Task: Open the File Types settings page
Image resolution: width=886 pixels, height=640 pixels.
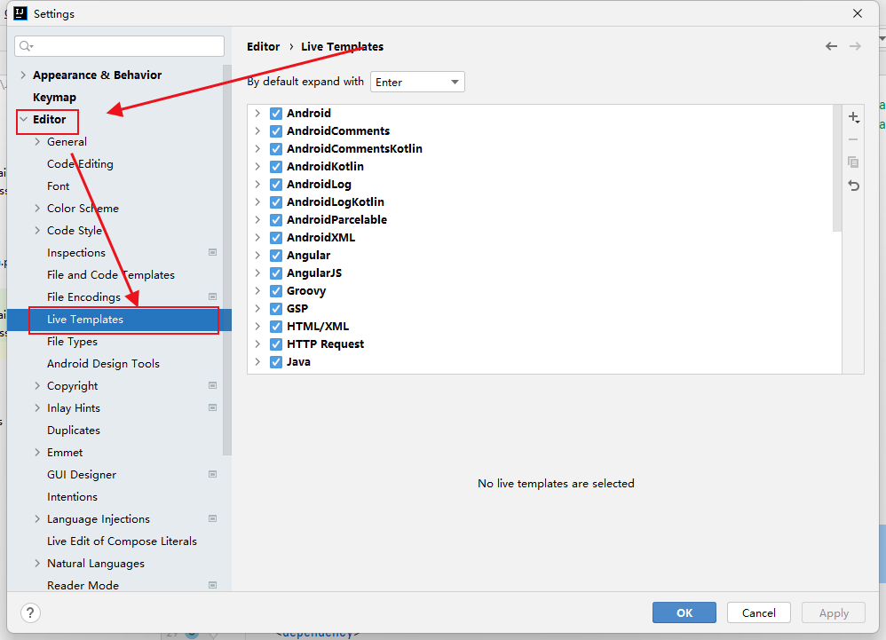Action: [72, 342]
